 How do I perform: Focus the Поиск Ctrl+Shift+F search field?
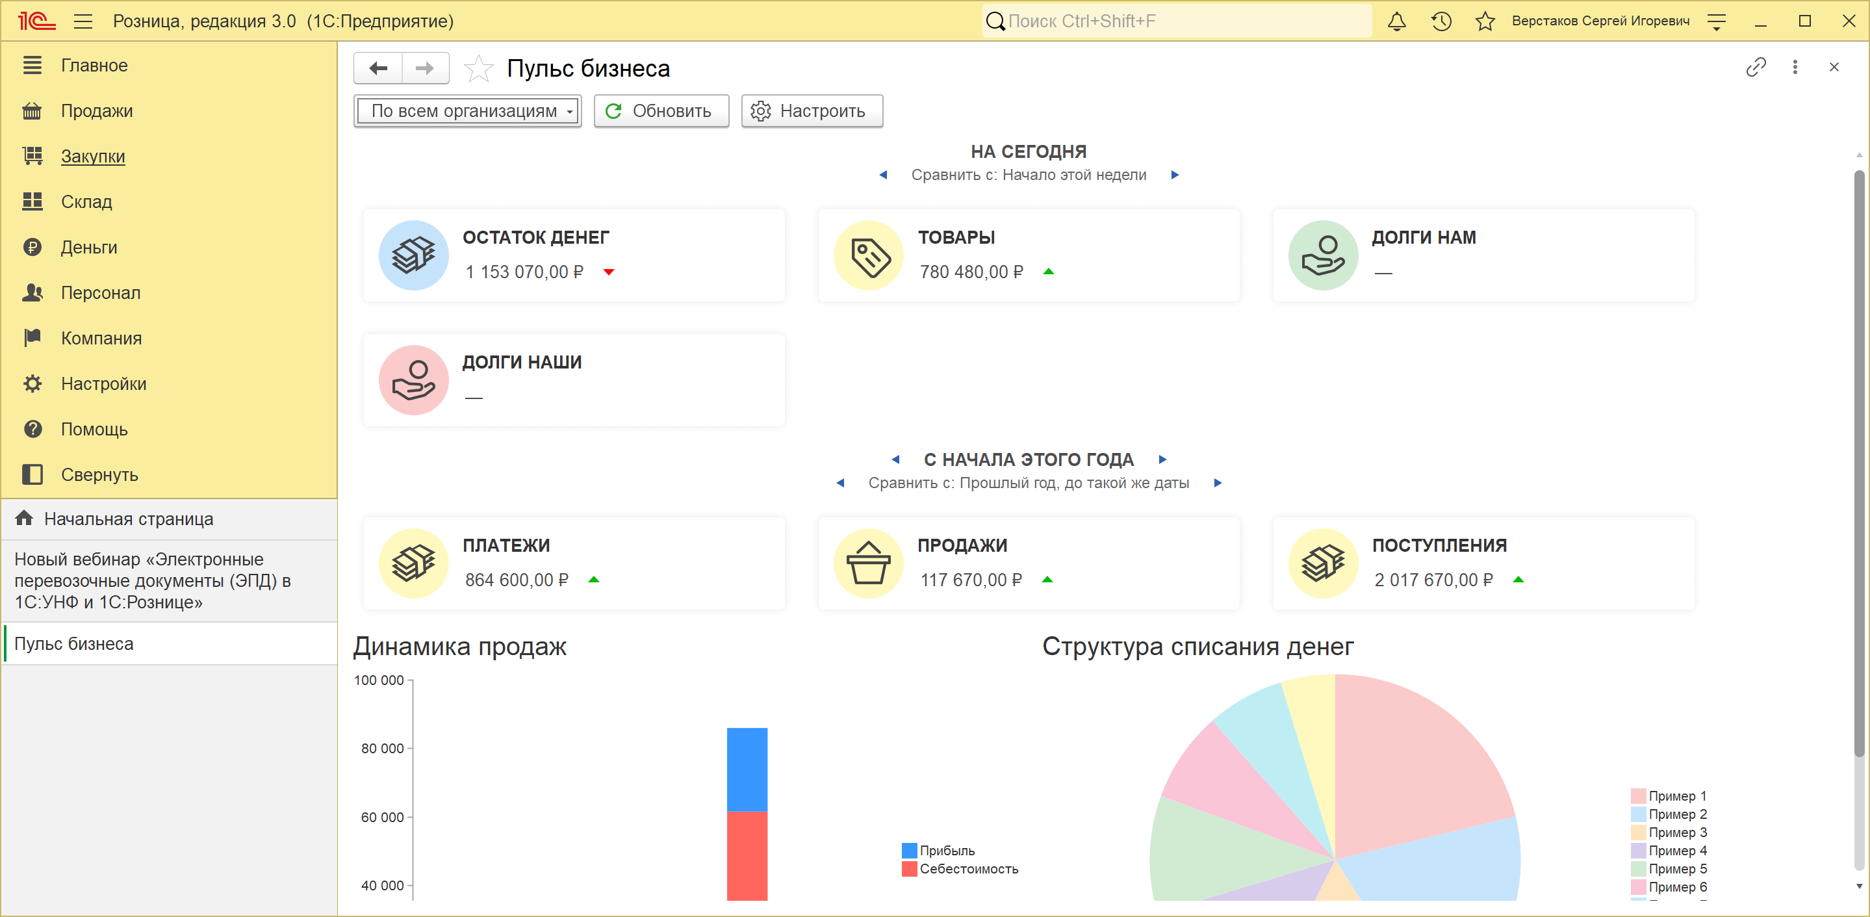point(1177,21)
